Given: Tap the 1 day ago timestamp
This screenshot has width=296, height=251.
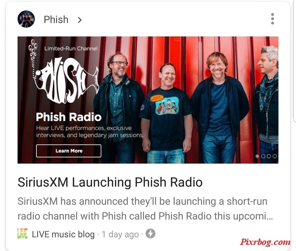Looking at the screenshot, I should [120, 234].
